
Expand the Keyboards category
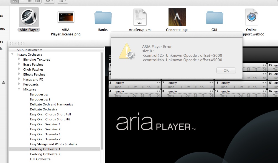click(x=19, y=84)
